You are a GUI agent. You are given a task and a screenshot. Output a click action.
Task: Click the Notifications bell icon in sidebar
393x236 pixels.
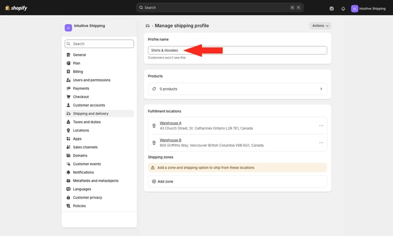tap(68, 172)
